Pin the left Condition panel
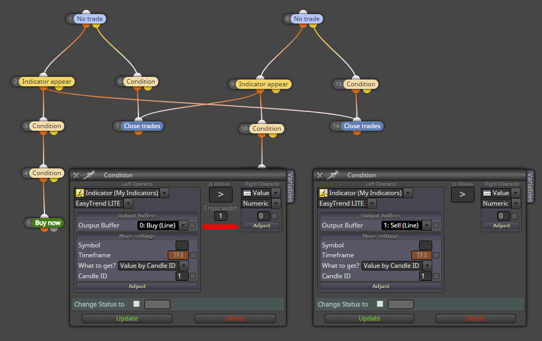Image resolution: width=542 pixels, height=341 pixels. point(89,175)
